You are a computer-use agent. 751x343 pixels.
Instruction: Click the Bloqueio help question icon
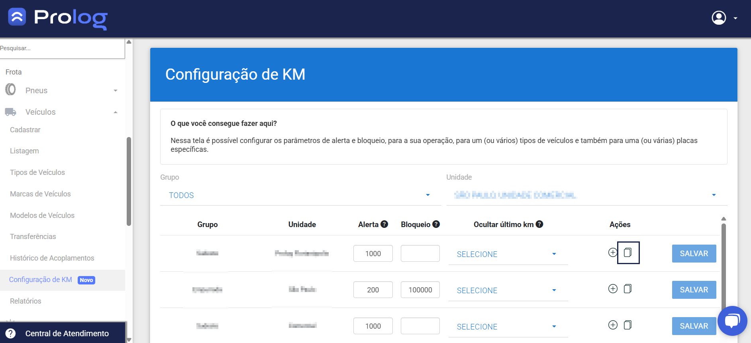coord(436,224)
